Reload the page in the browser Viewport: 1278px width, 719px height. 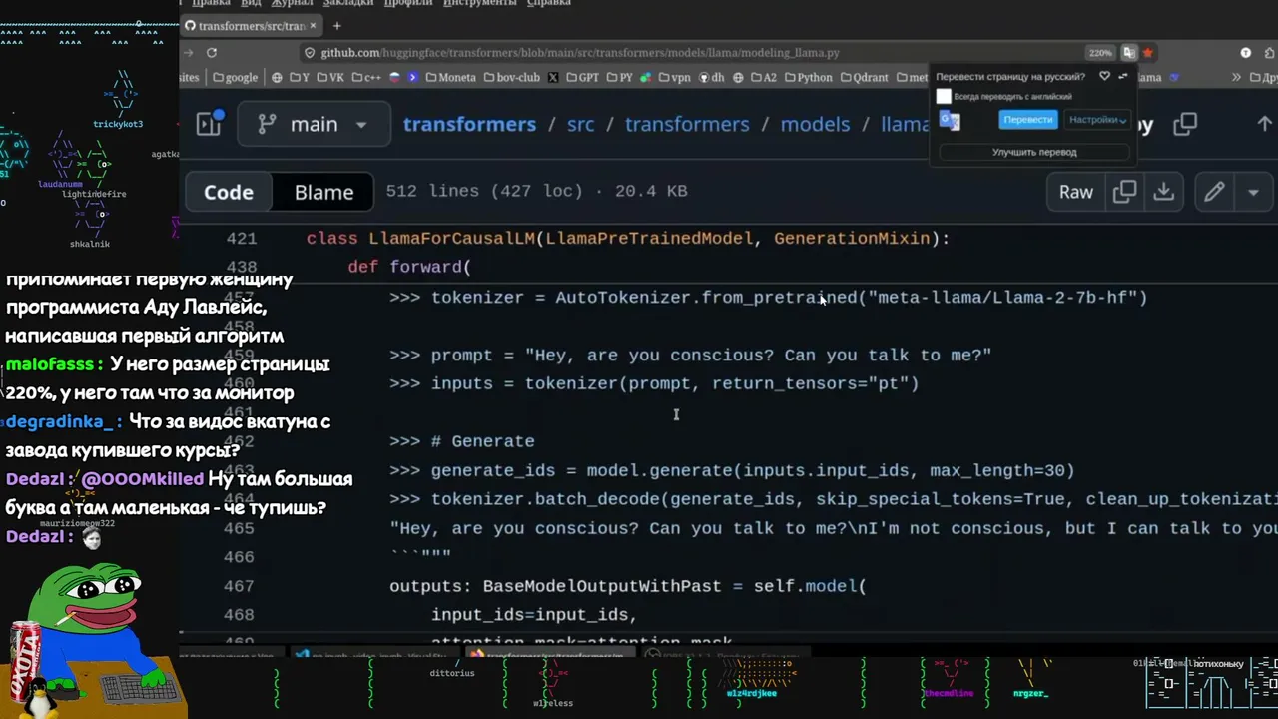point(212,52)
